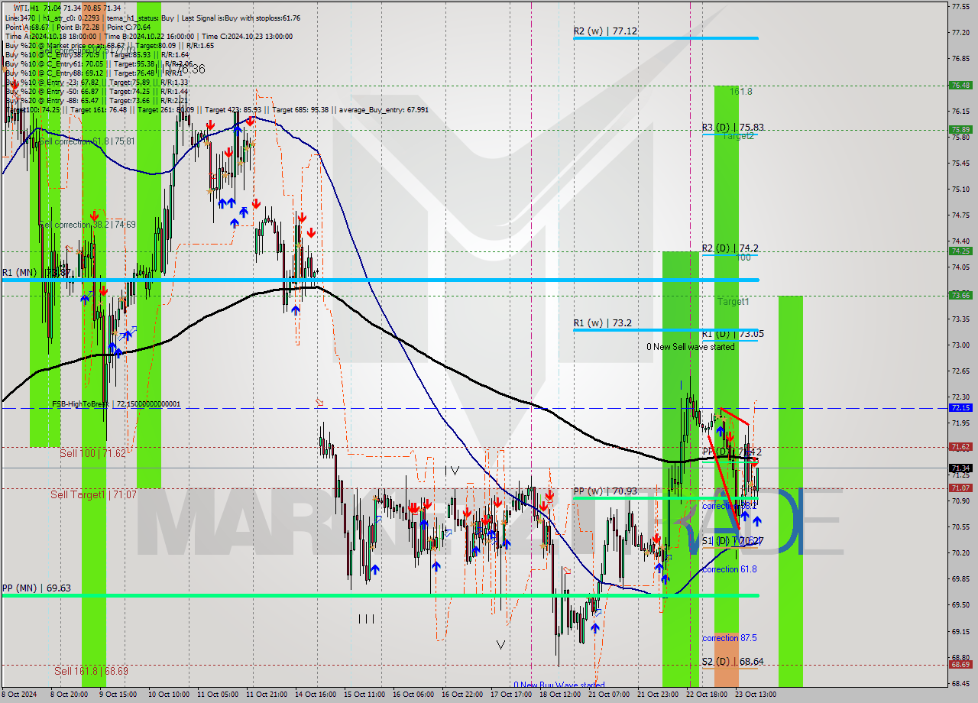Select the '0 New Buy Wave started' text

click(x=559, y=685)
